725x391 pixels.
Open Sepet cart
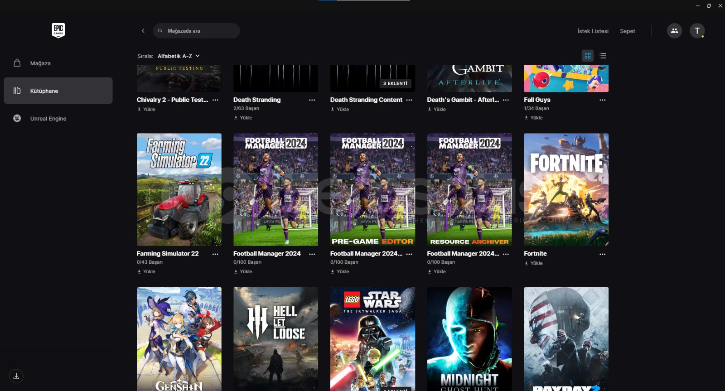click(x=628, y=31)
